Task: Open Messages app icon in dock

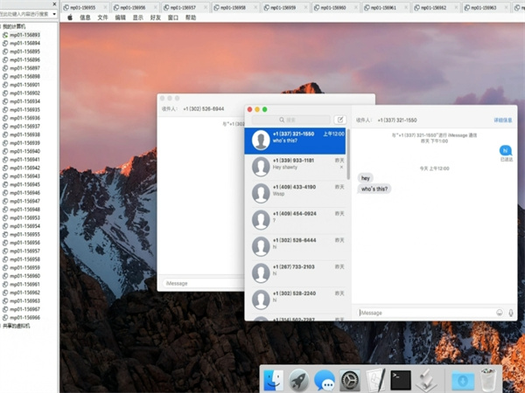Action: pyautogui.click(x=325, y=380)
